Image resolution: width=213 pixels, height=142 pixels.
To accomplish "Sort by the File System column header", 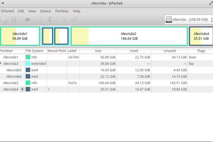I will click(36, 51).
